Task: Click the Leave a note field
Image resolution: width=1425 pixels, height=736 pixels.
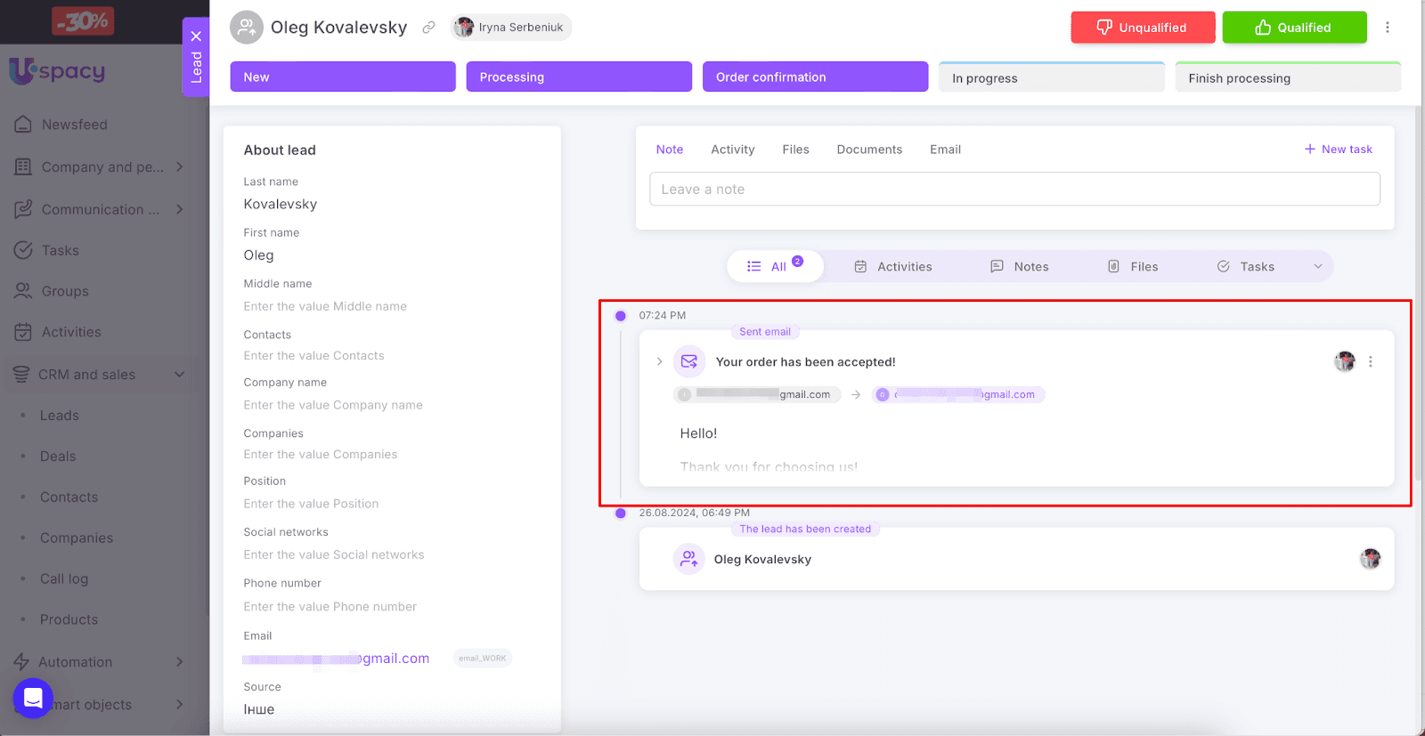Action: pyautogui.click(x=1014, y=190)
